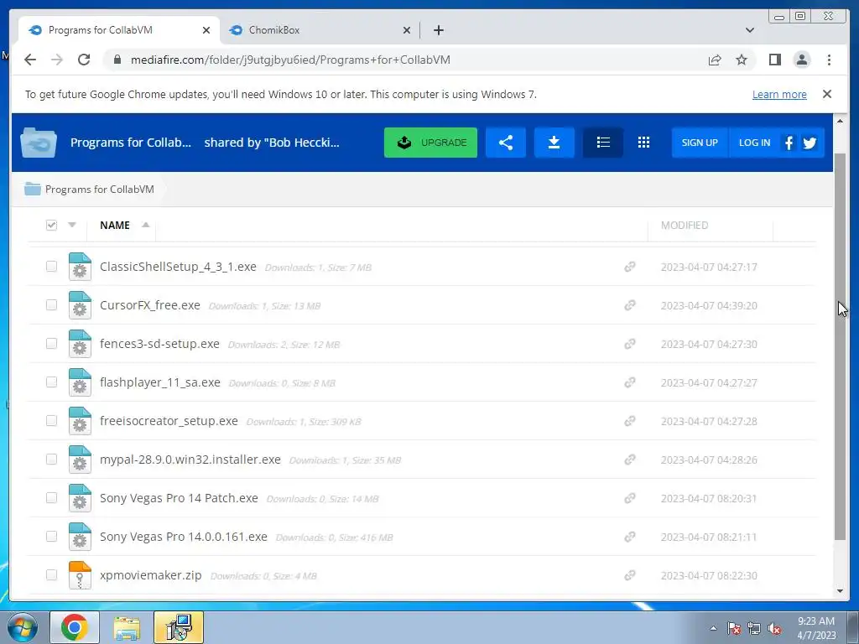Reload the page

point(84,60)
